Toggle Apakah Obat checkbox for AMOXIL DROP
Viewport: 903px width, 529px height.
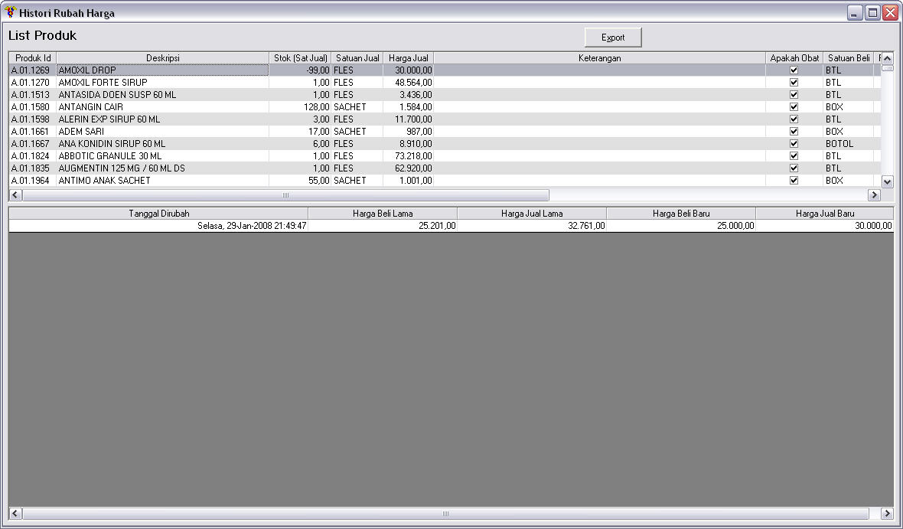pyautogui.click(x=794, y=70)
